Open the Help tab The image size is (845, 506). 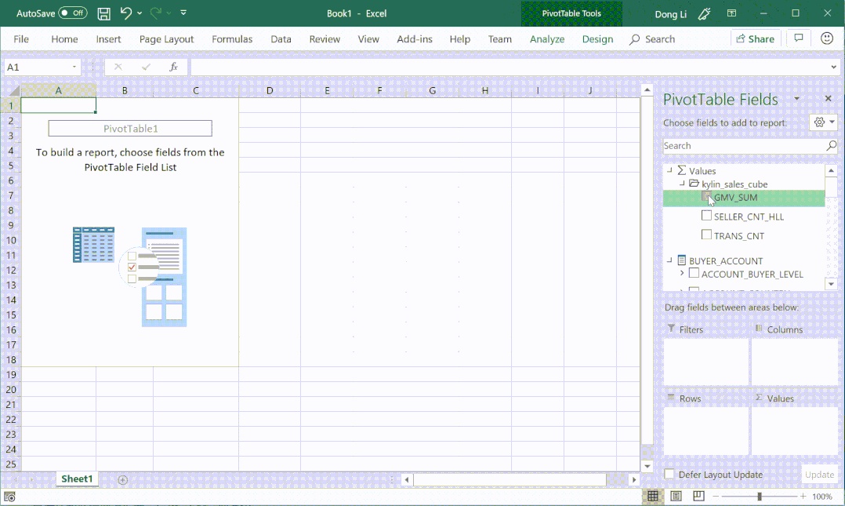(x=459, y=39)
